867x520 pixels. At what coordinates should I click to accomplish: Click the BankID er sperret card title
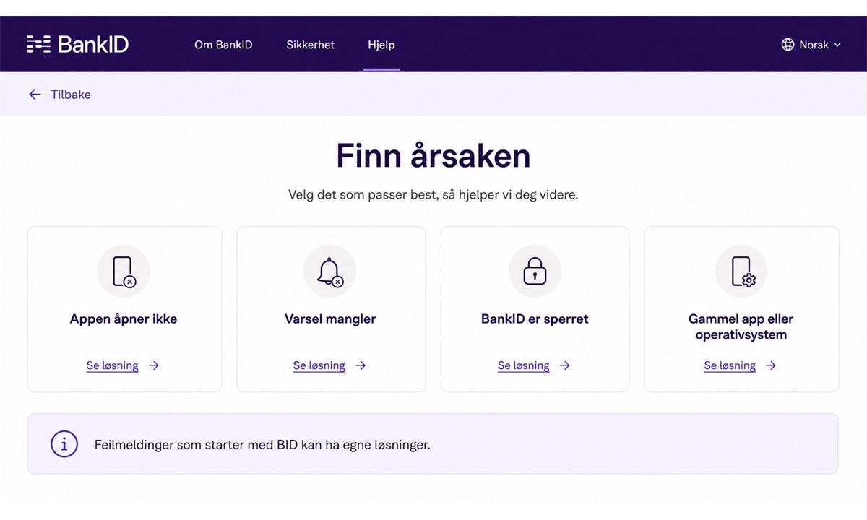point(535,318)
